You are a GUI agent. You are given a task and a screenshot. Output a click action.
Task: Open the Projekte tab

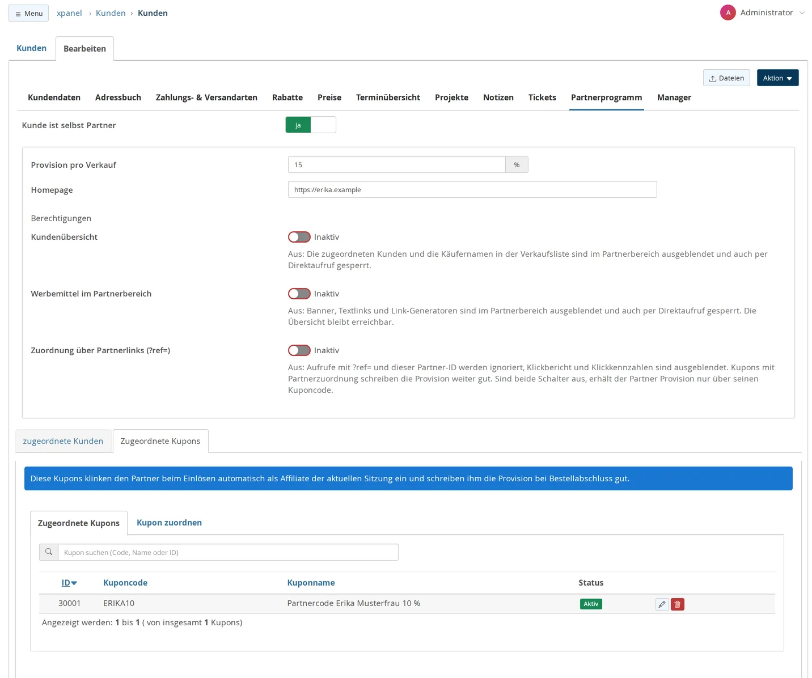point(451,98)
